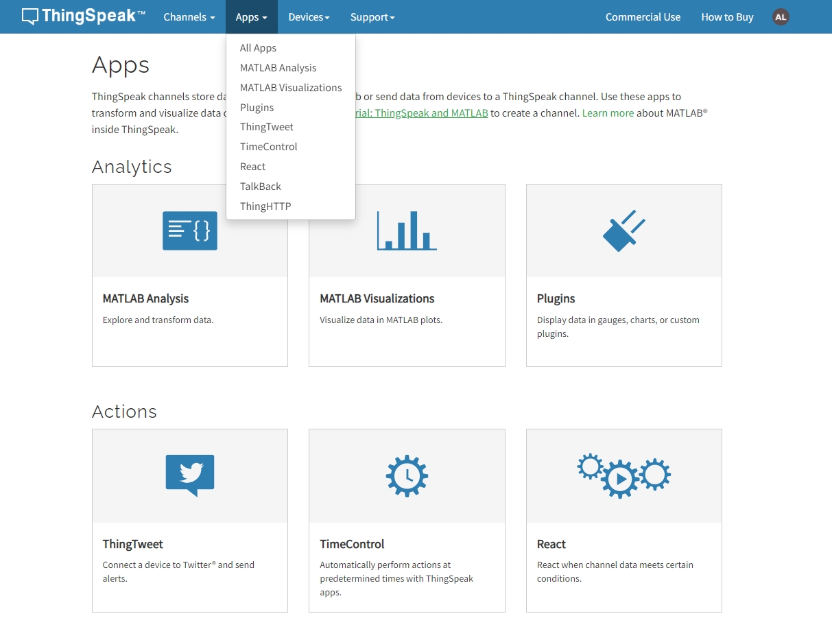The height and width of the screenshot is (640, 832).
Task: Pick TimeControl from the Apps dropdown list
Action: tap(269, 147)
